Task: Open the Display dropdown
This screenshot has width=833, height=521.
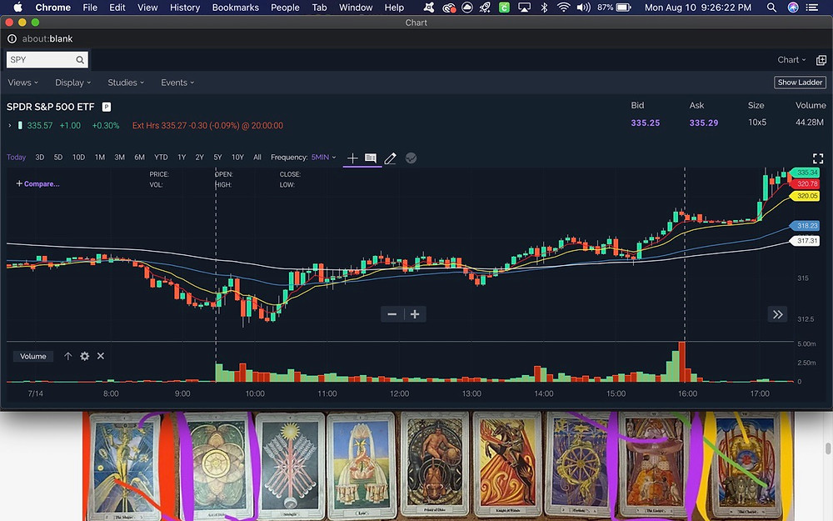Action: click(72, 83)
